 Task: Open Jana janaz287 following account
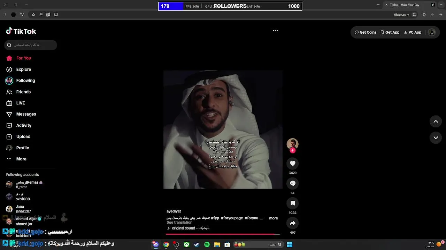click(x=23, y=209)
